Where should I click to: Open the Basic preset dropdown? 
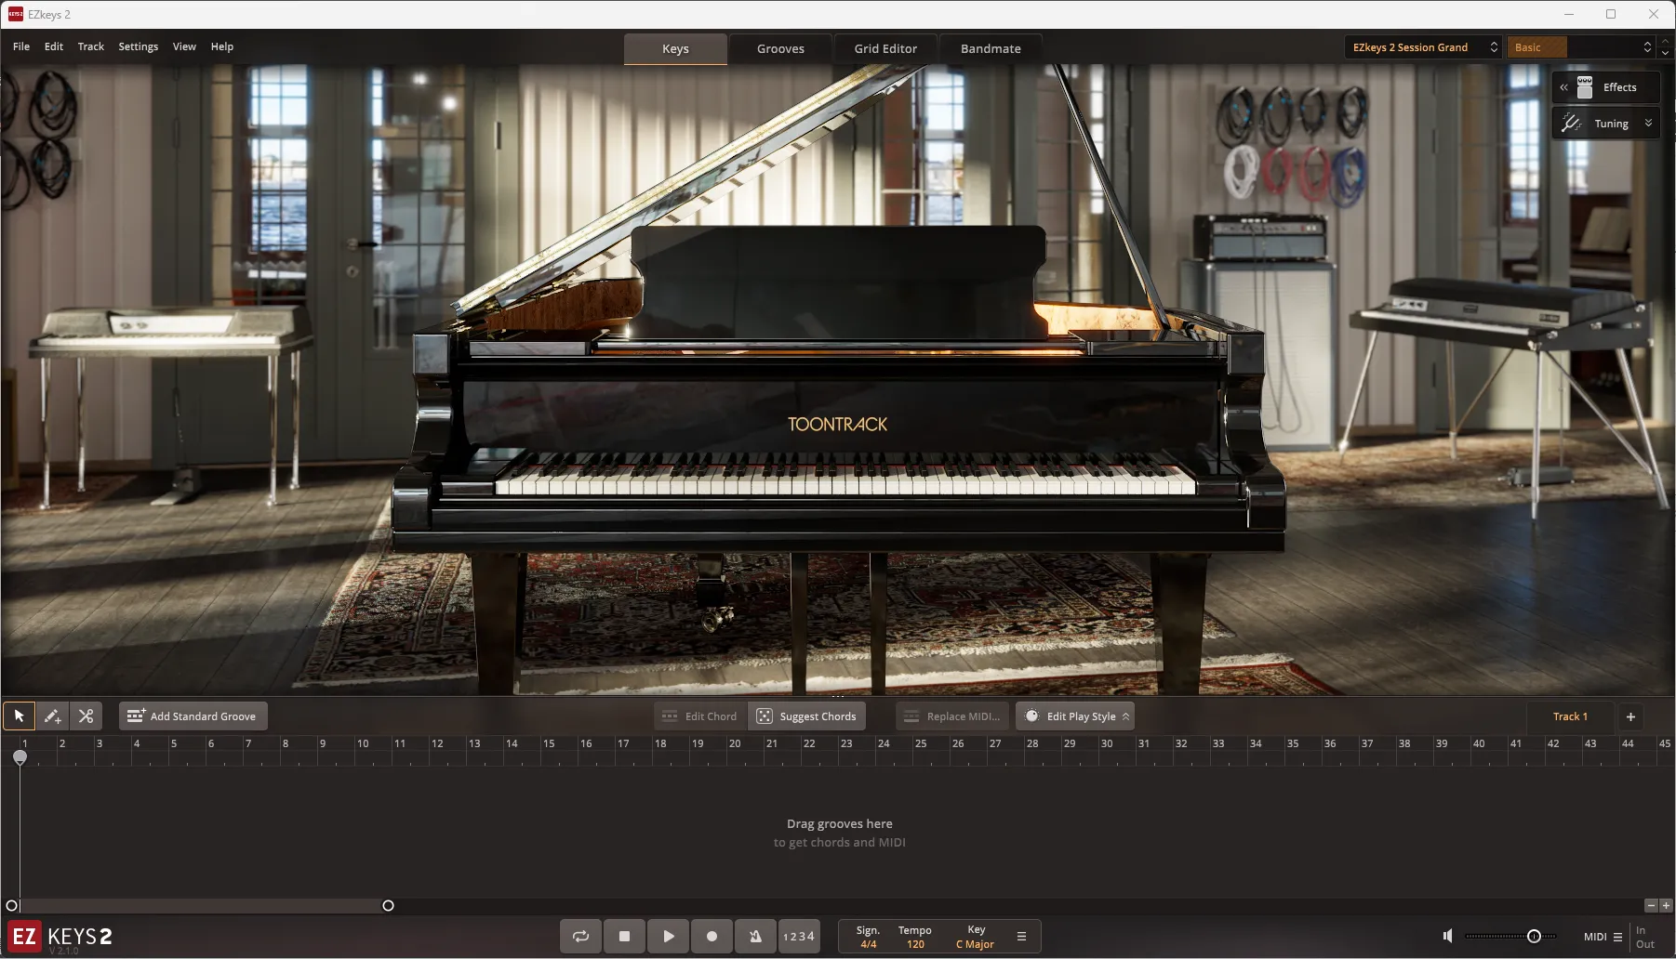pos(1580,47)
